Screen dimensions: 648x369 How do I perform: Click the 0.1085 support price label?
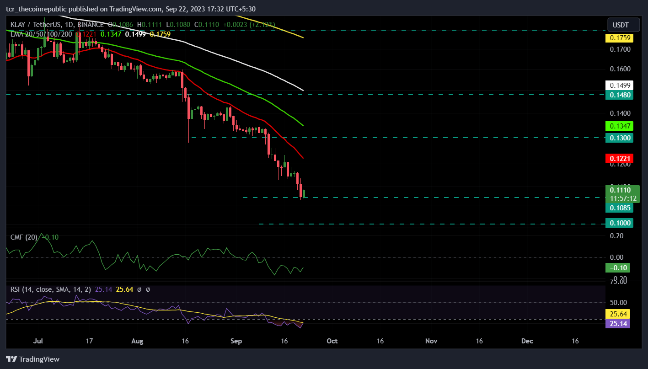[619, 208]
